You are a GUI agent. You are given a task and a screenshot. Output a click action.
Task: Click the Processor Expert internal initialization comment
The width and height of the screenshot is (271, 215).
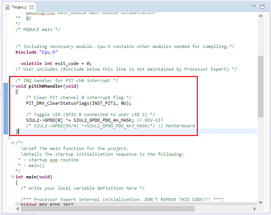122,200
